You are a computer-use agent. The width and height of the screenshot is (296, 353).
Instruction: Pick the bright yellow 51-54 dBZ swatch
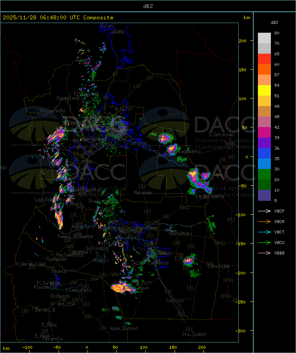point(264,90)
